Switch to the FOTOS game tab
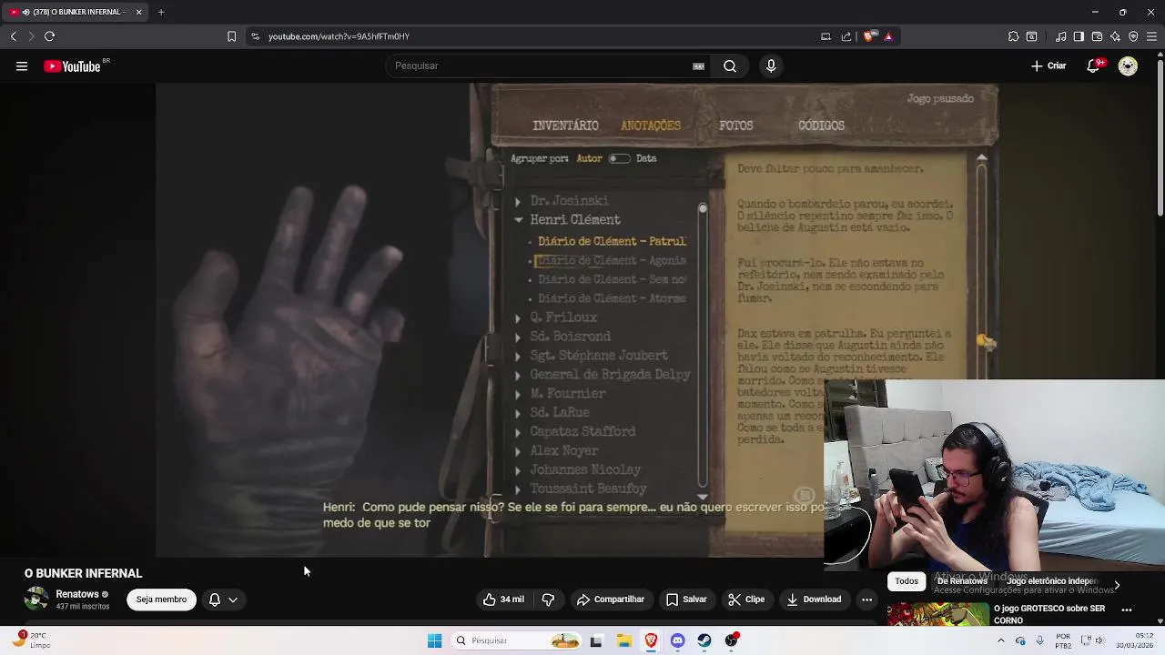Viewport: 1165px width, 655px height. click(736, 126)
